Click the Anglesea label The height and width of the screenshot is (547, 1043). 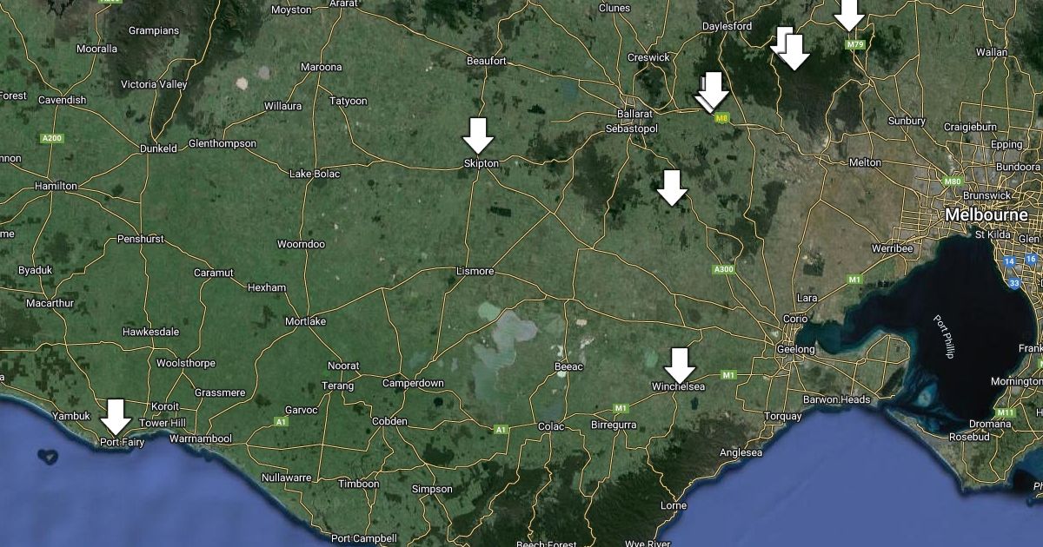point(741,453)
